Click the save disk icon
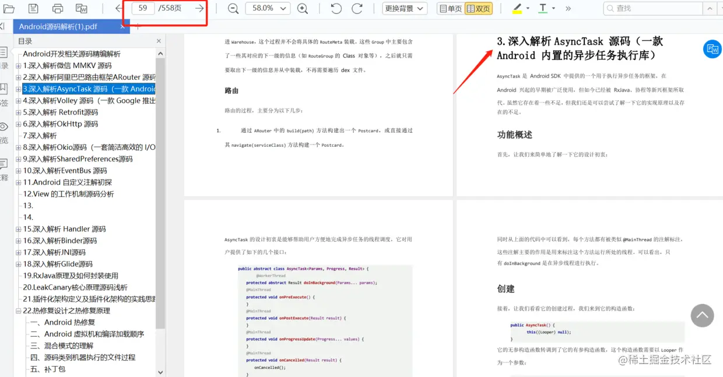The image size is (723, 377). click(x=33, y=8)
